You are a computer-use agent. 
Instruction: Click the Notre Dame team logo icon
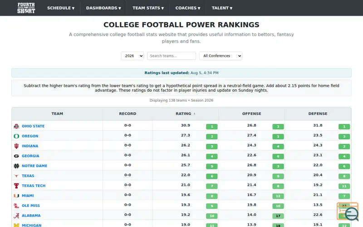point(16,166)
